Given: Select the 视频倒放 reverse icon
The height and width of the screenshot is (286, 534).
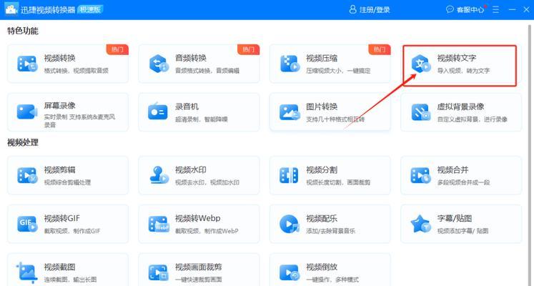Looking at the screenshot, I should 290,272.
